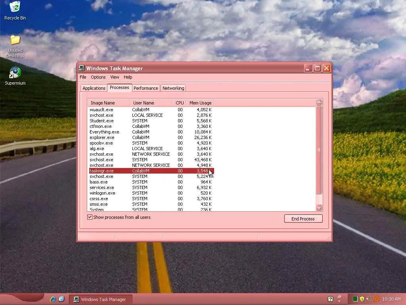Open the Unused Desktop folder icon

pyautogui.click(x=15, y=47)
